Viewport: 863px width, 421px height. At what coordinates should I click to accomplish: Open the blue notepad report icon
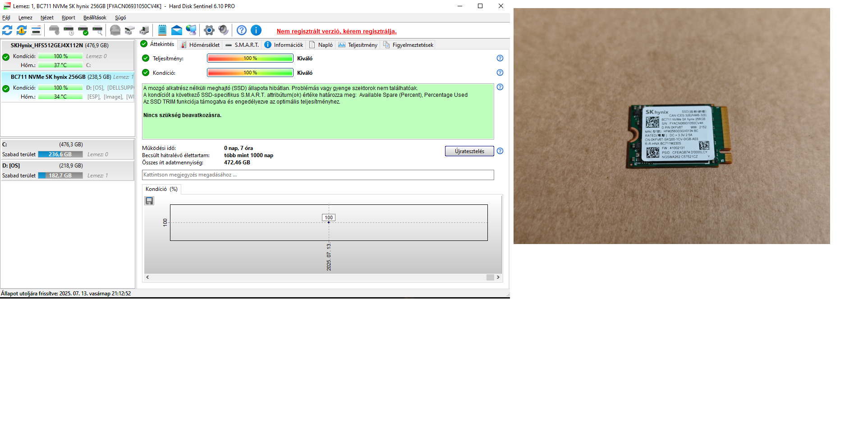[x=162, y=30]
